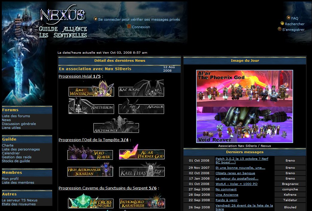Click the S'enregistrer orb icon
This screenshot has width=312, height=211.
280,29
